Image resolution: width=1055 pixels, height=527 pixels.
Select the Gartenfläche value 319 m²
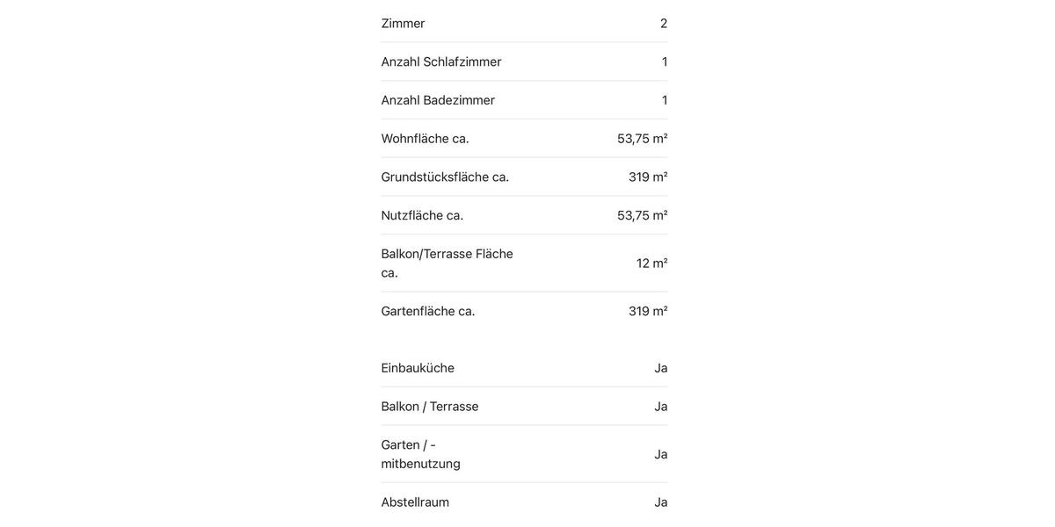pos(648,311)
